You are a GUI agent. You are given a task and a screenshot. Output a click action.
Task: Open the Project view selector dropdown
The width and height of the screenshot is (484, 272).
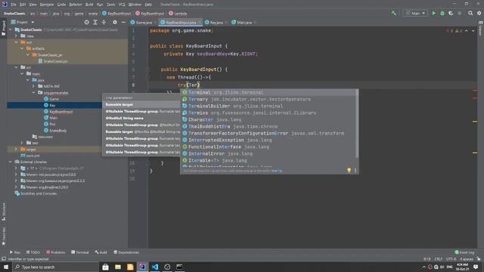click(23, 22)
